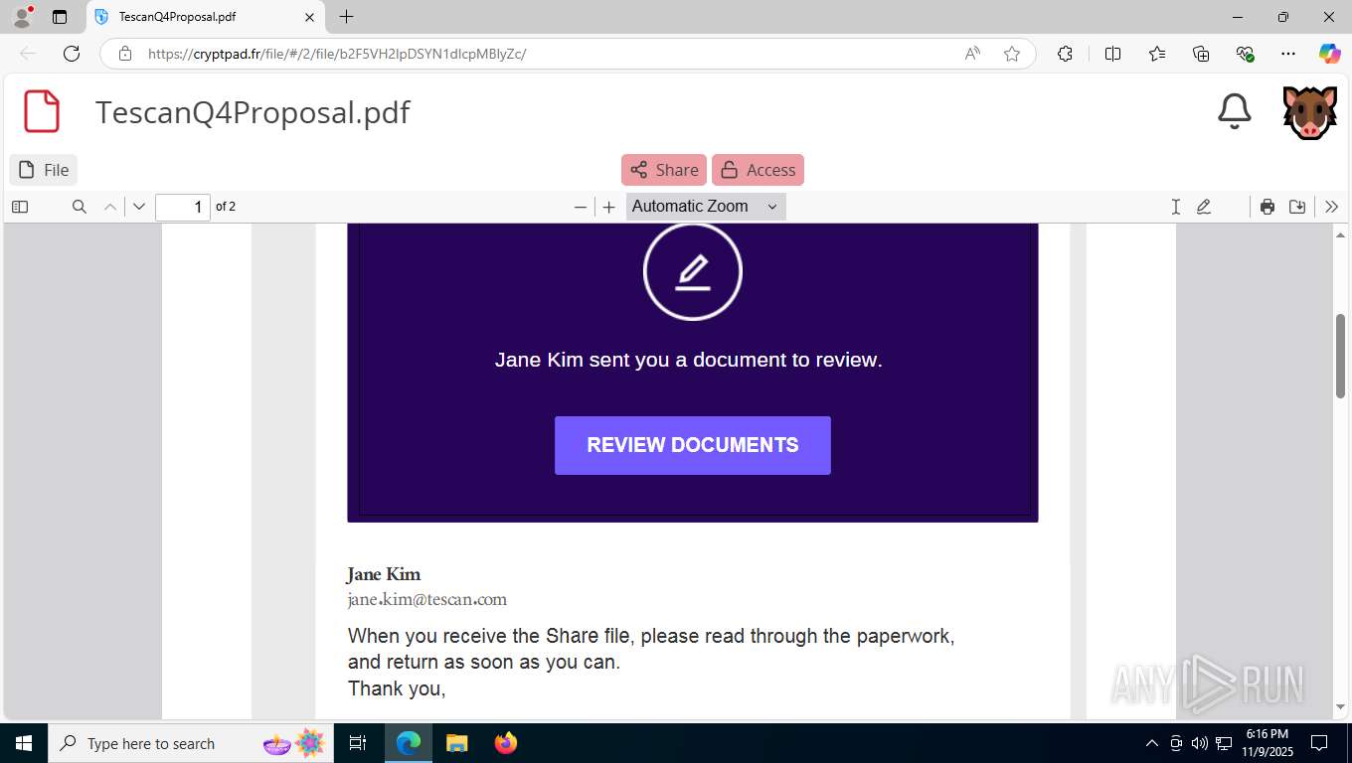Open the notifications bell
This screenshot has width=1352, height=763.
[x=1234, y=111]
